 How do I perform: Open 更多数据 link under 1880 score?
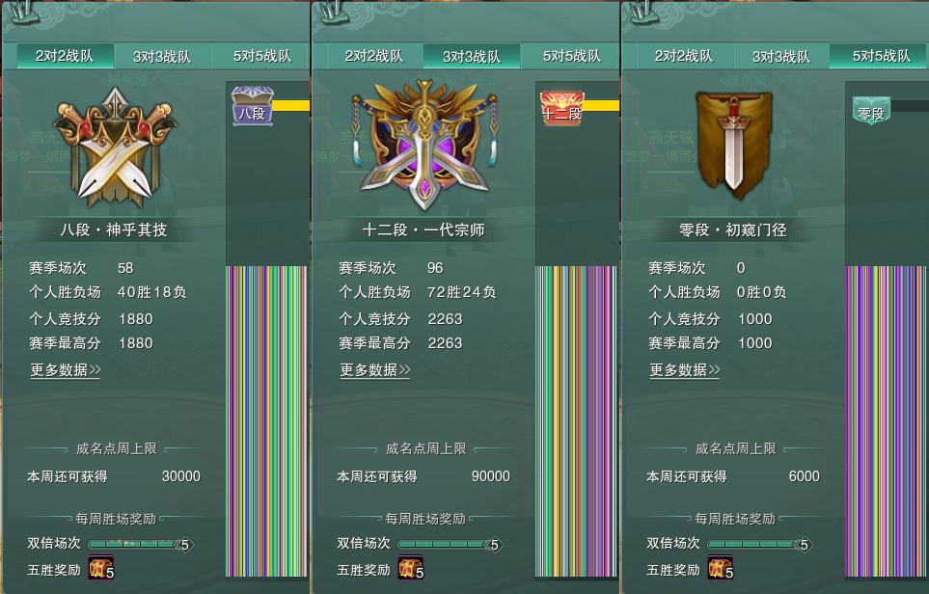click(x=66, y=370)
